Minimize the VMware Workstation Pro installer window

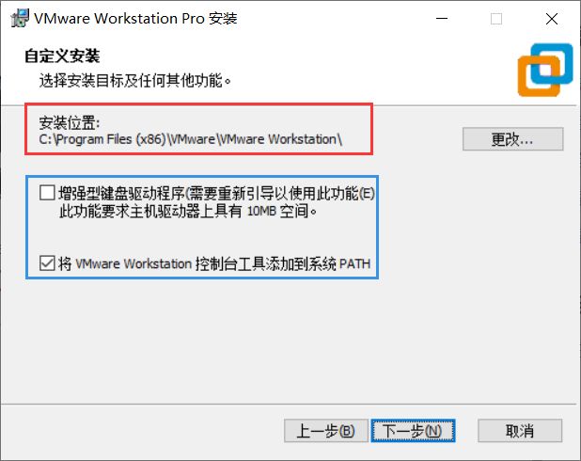click(442, 19)
